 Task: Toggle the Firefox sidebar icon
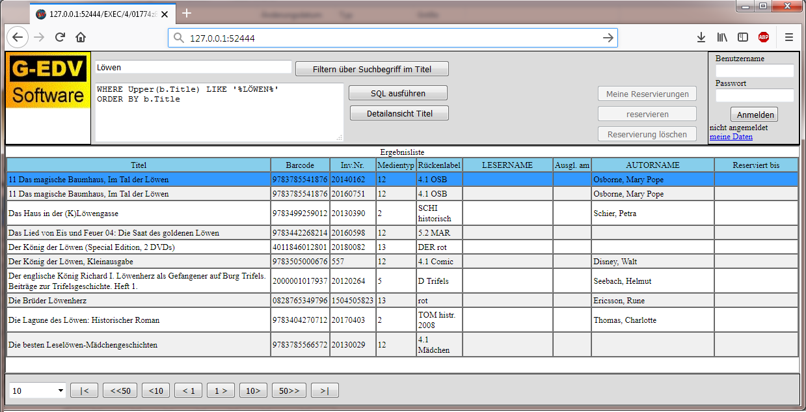tap(743, 38)
